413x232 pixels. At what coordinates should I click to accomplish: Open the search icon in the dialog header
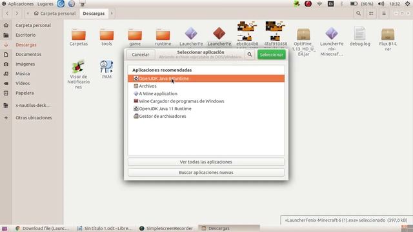pyautogui.click(x=250, y=55)
